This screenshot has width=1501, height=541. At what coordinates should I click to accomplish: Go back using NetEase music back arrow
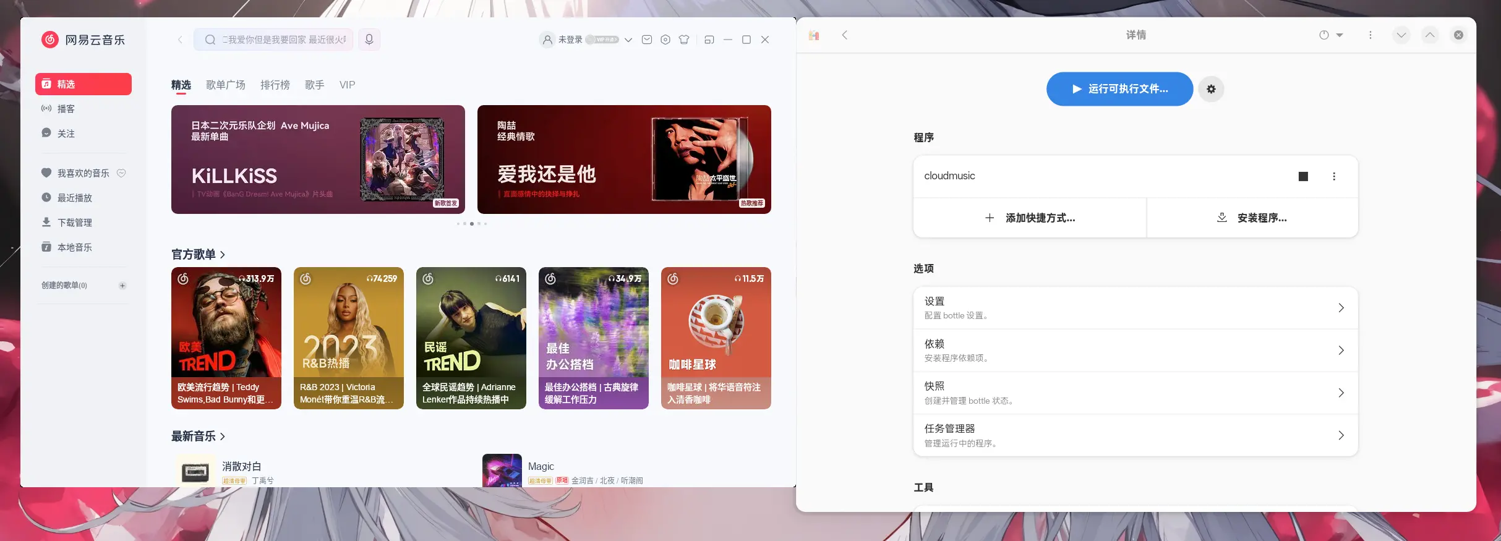pyautogui.click(x=180, y=40)
